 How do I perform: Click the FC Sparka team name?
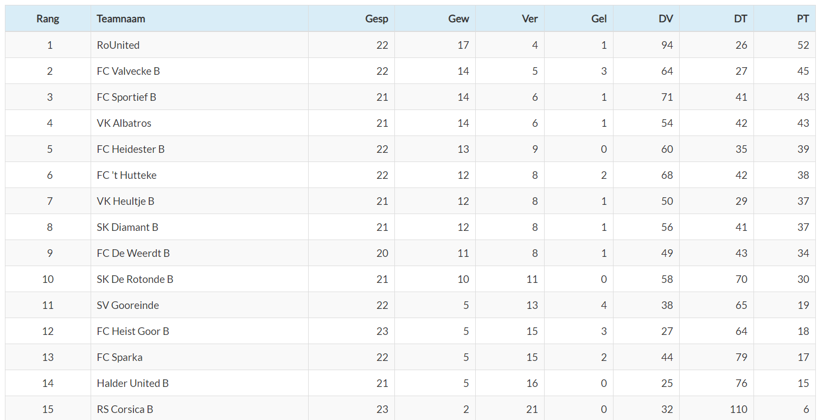pos(120,357)
